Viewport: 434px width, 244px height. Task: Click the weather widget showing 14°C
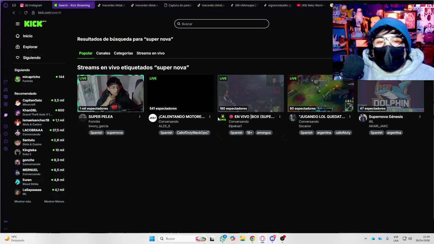coord(15,239)
